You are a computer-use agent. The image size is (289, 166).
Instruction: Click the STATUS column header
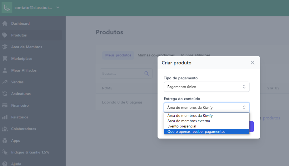273,88
